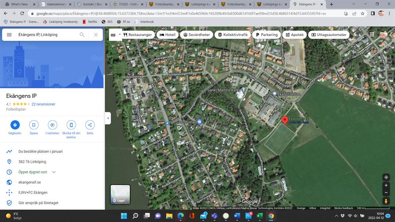Viewport: 395px width, 222px height.
Task: Switch to the What's New tab
Action: point(19,4)
